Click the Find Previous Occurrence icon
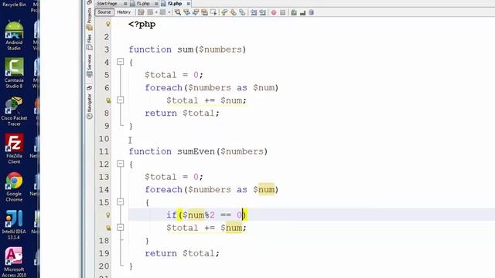Image resolution: width=495 pixels, height=278 pixels. 187,12
